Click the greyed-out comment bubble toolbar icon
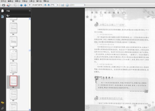The height and width of the screenshot is (111, 155). click(x=15, y=5)
